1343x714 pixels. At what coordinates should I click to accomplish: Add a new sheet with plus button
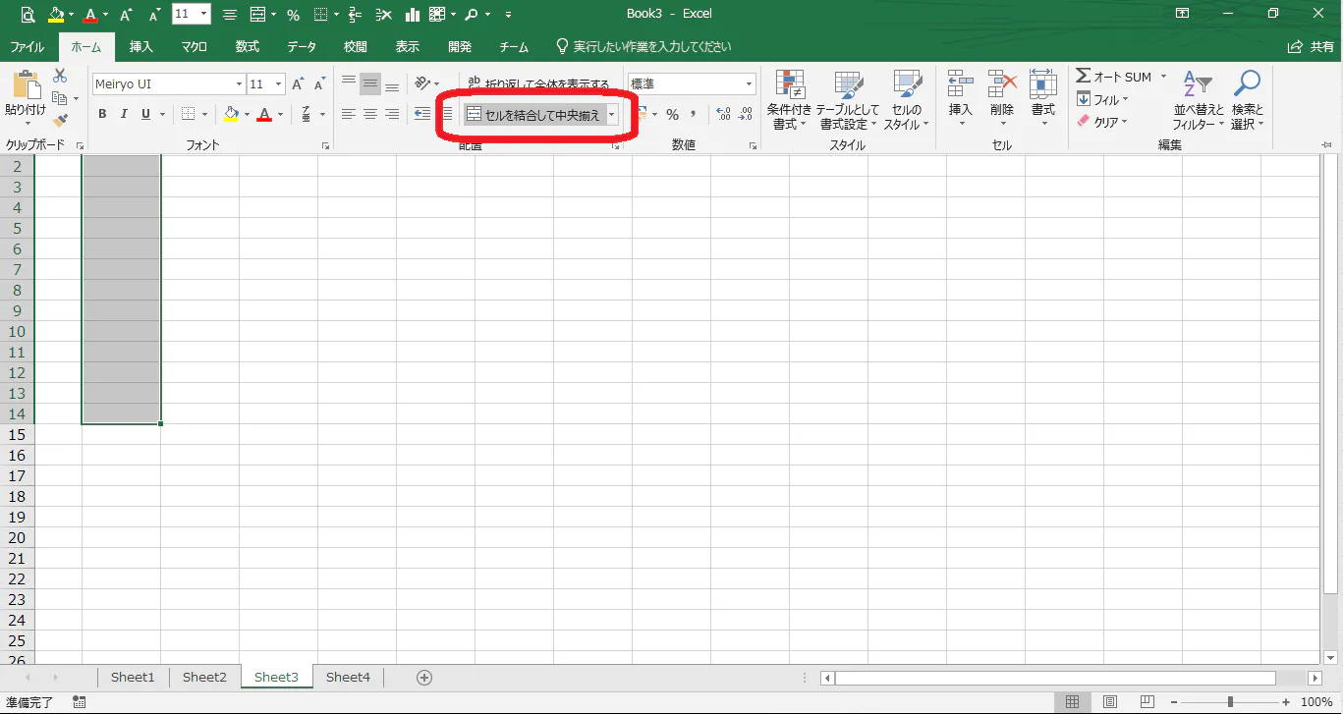click(424, 678)
